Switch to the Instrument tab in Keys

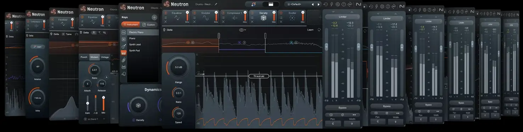130,25
